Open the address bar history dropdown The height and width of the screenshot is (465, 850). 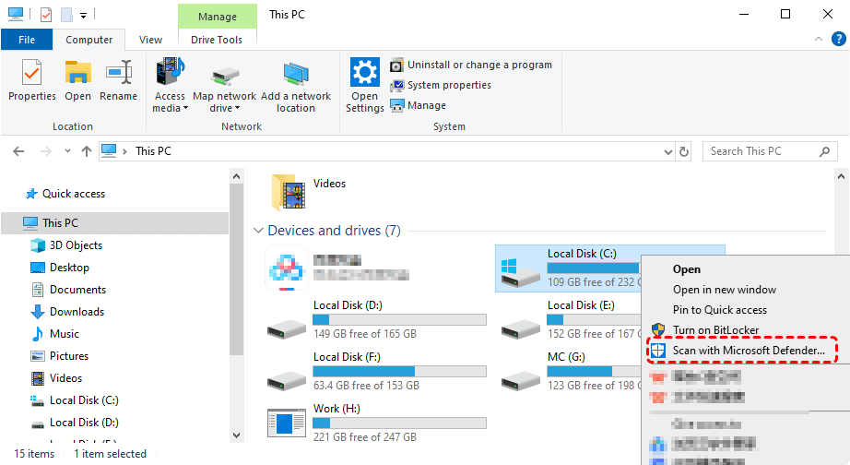click(x=667, y=151)
